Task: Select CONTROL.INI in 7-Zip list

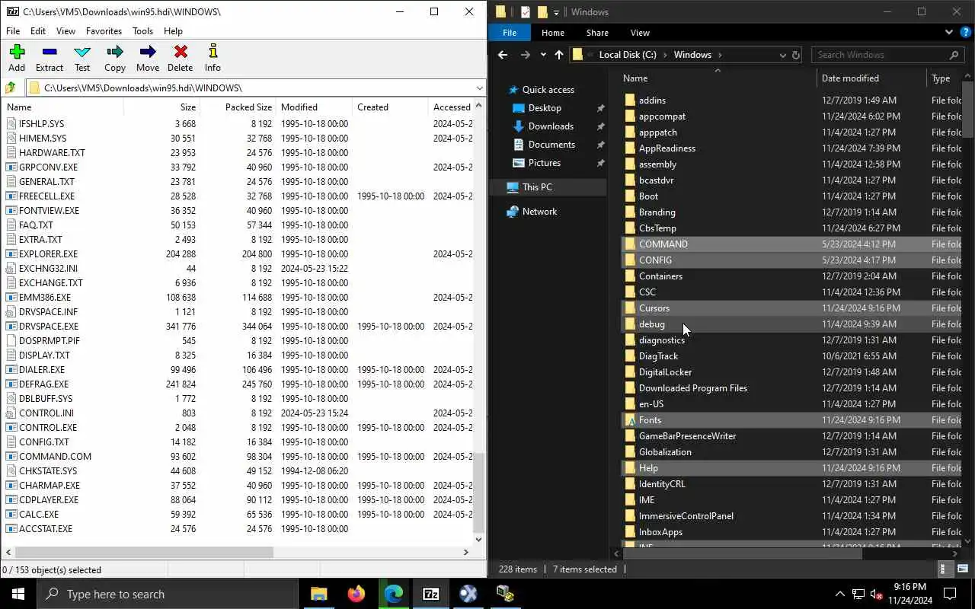Action: click(x=46, y=413)
